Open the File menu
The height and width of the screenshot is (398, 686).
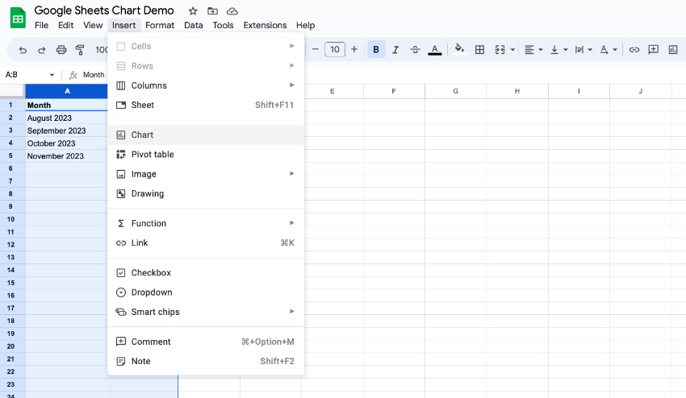tap(41, 25)
